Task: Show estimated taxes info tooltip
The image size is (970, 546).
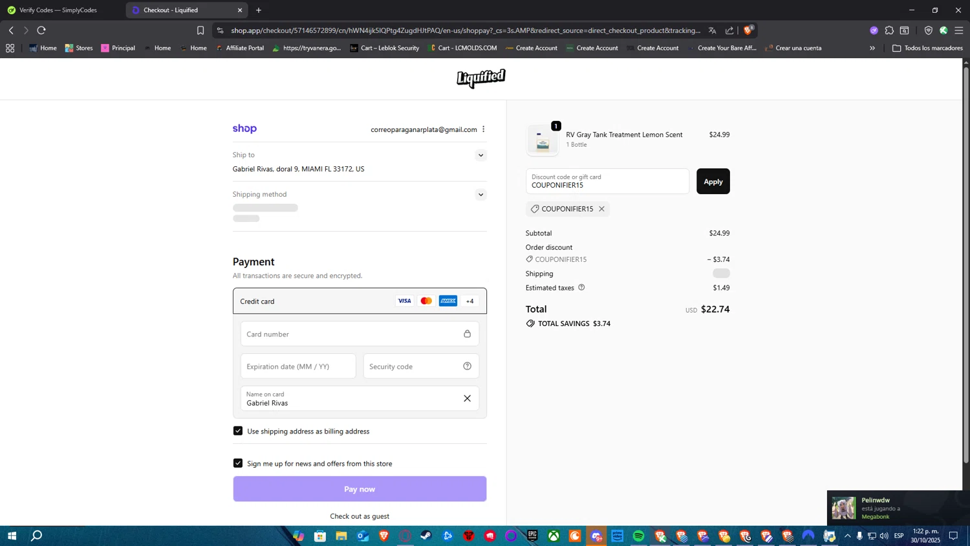Action: 581,287
